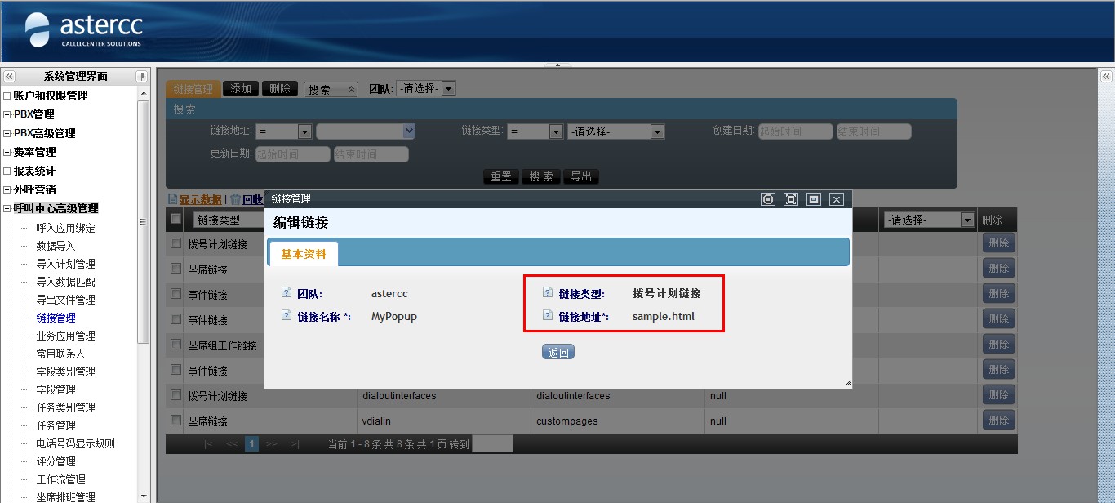Expand the PBX管理 tree node

click(7, 115)
